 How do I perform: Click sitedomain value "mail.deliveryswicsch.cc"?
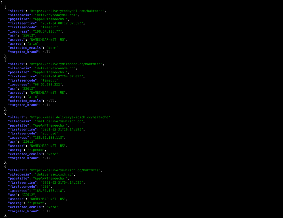(59, 121)
